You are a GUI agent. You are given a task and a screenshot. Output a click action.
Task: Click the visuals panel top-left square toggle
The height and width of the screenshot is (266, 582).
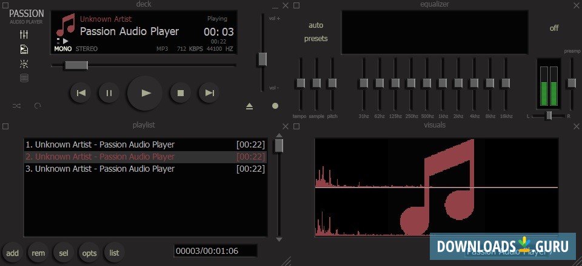click(x=296, y=126)
